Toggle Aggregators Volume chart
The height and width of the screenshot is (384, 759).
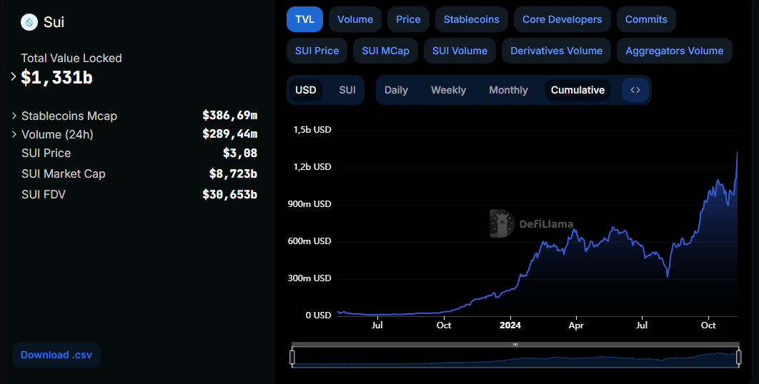point(674,51)
